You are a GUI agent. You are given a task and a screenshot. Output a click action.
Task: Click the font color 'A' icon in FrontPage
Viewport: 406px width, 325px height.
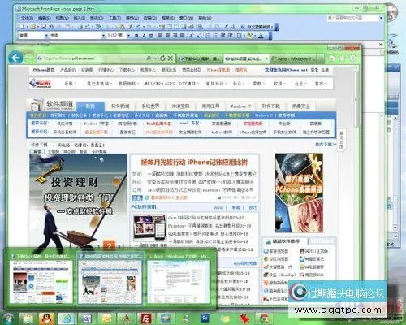(261, 36)
